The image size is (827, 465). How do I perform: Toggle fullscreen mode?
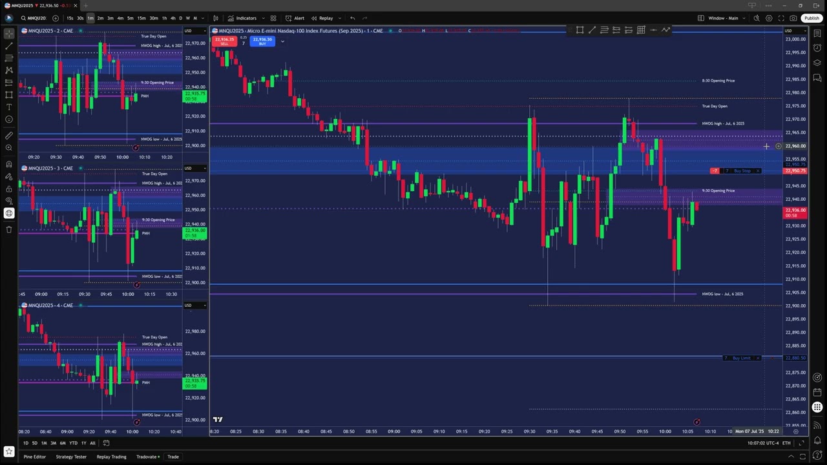(x=781, y=18)
